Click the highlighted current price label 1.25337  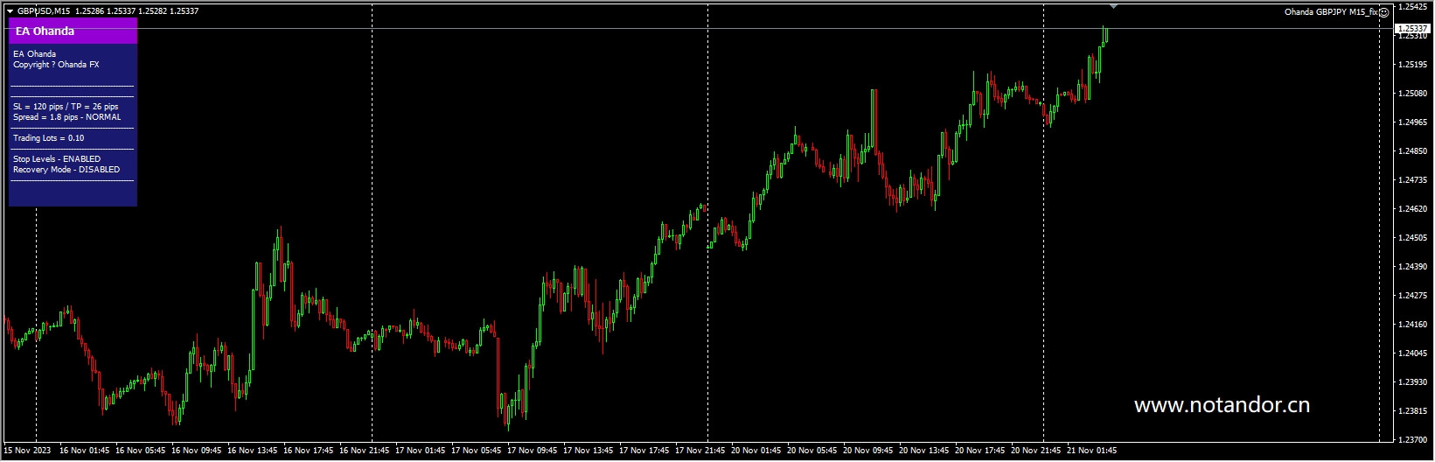pyautogui.click(x=1413, y=29)
